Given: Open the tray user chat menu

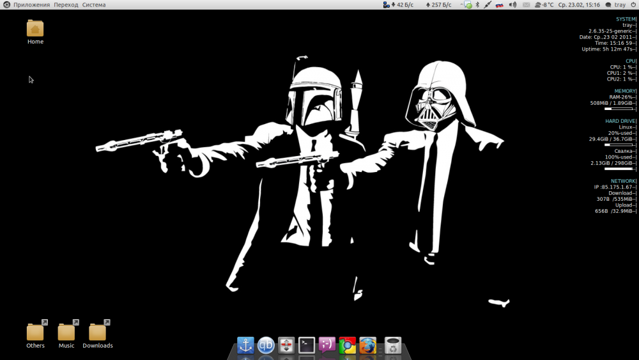Looking at the screenshot, I should [x=615, y=5].
